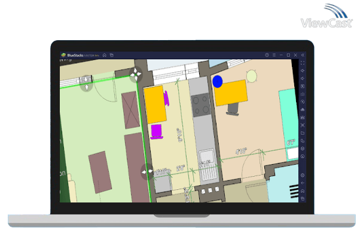Screen dimensions: 360x248
Task: Open BlueStacks help icon
Action: click(267, 55)
